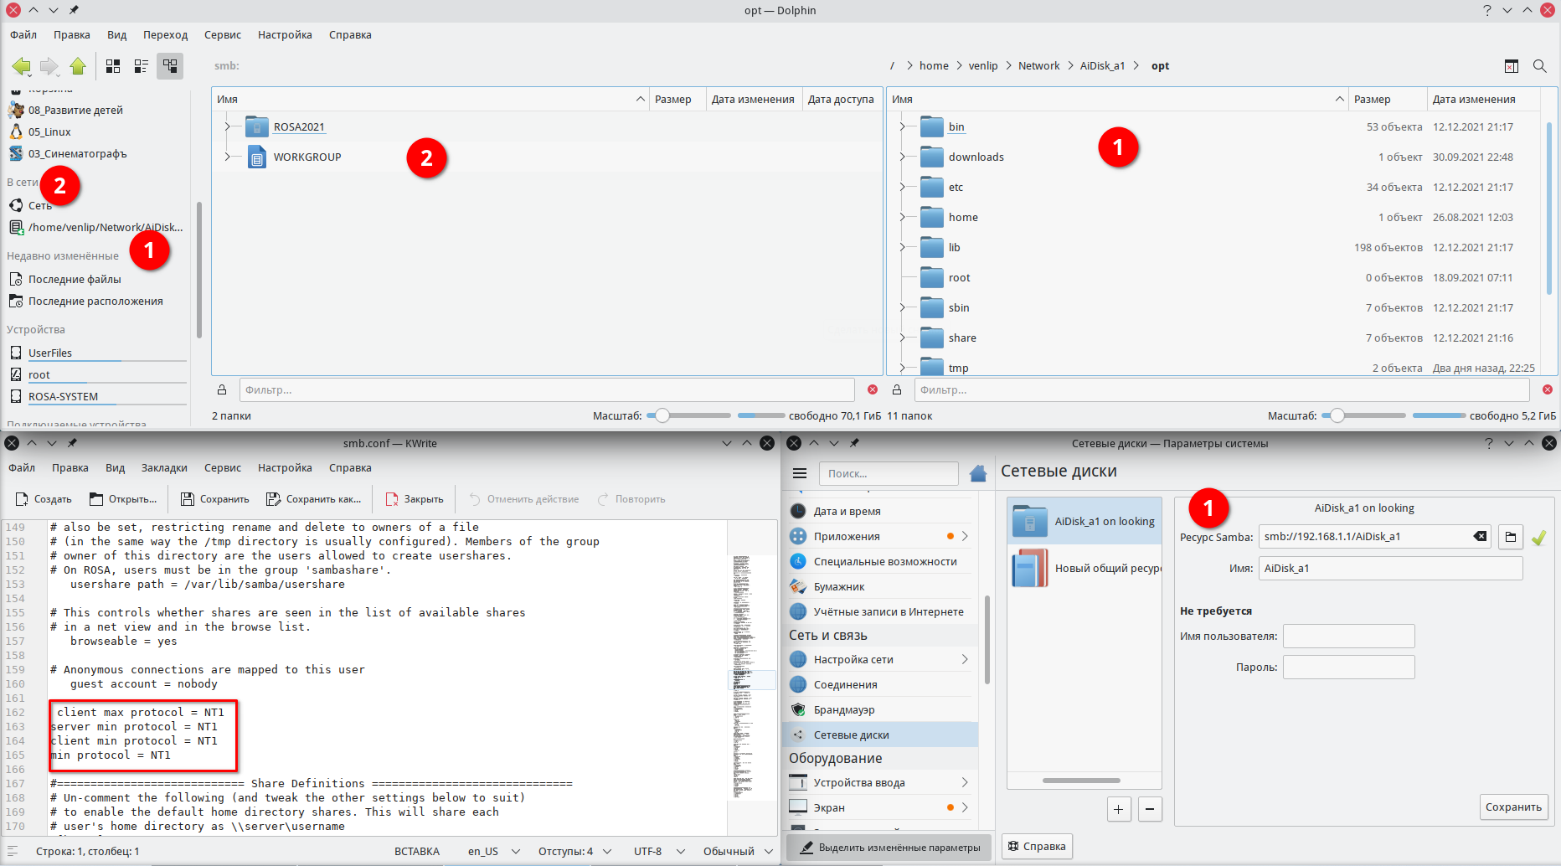This screenshot has height=866, width=1561.
Task: Open the UTF-8 encoding dropdown in KWrite
Action: click(658, 852)
